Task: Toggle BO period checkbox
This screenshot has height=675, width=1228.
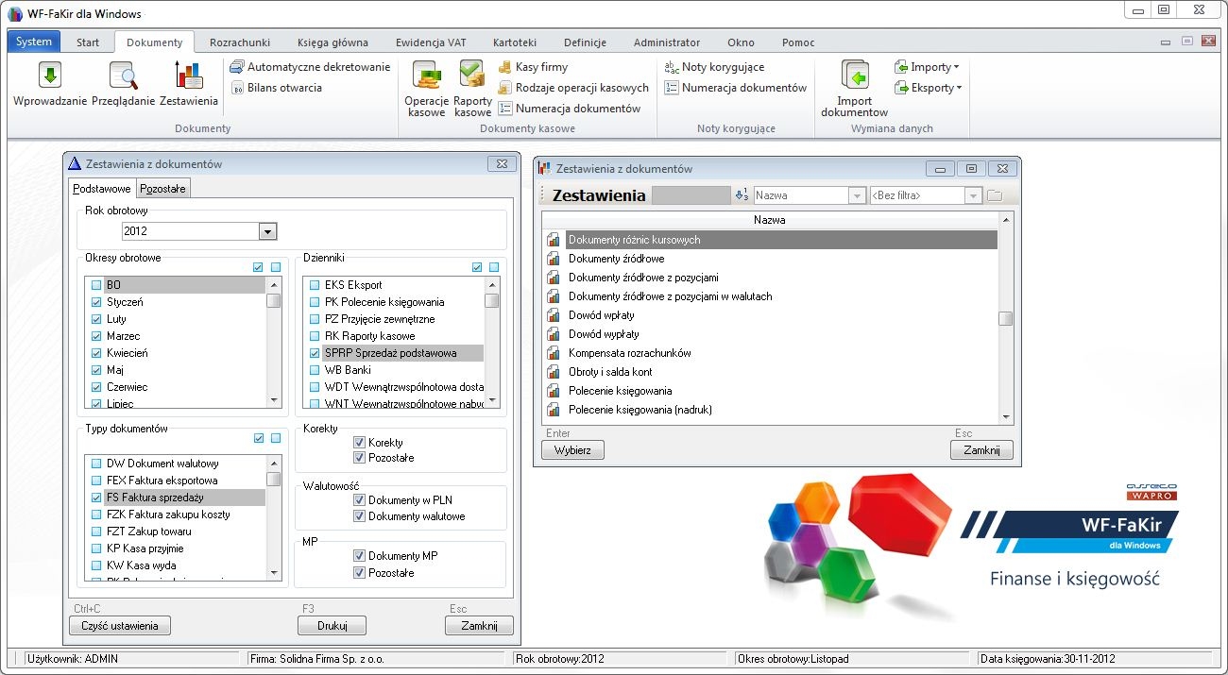Action: pos(95,285)
